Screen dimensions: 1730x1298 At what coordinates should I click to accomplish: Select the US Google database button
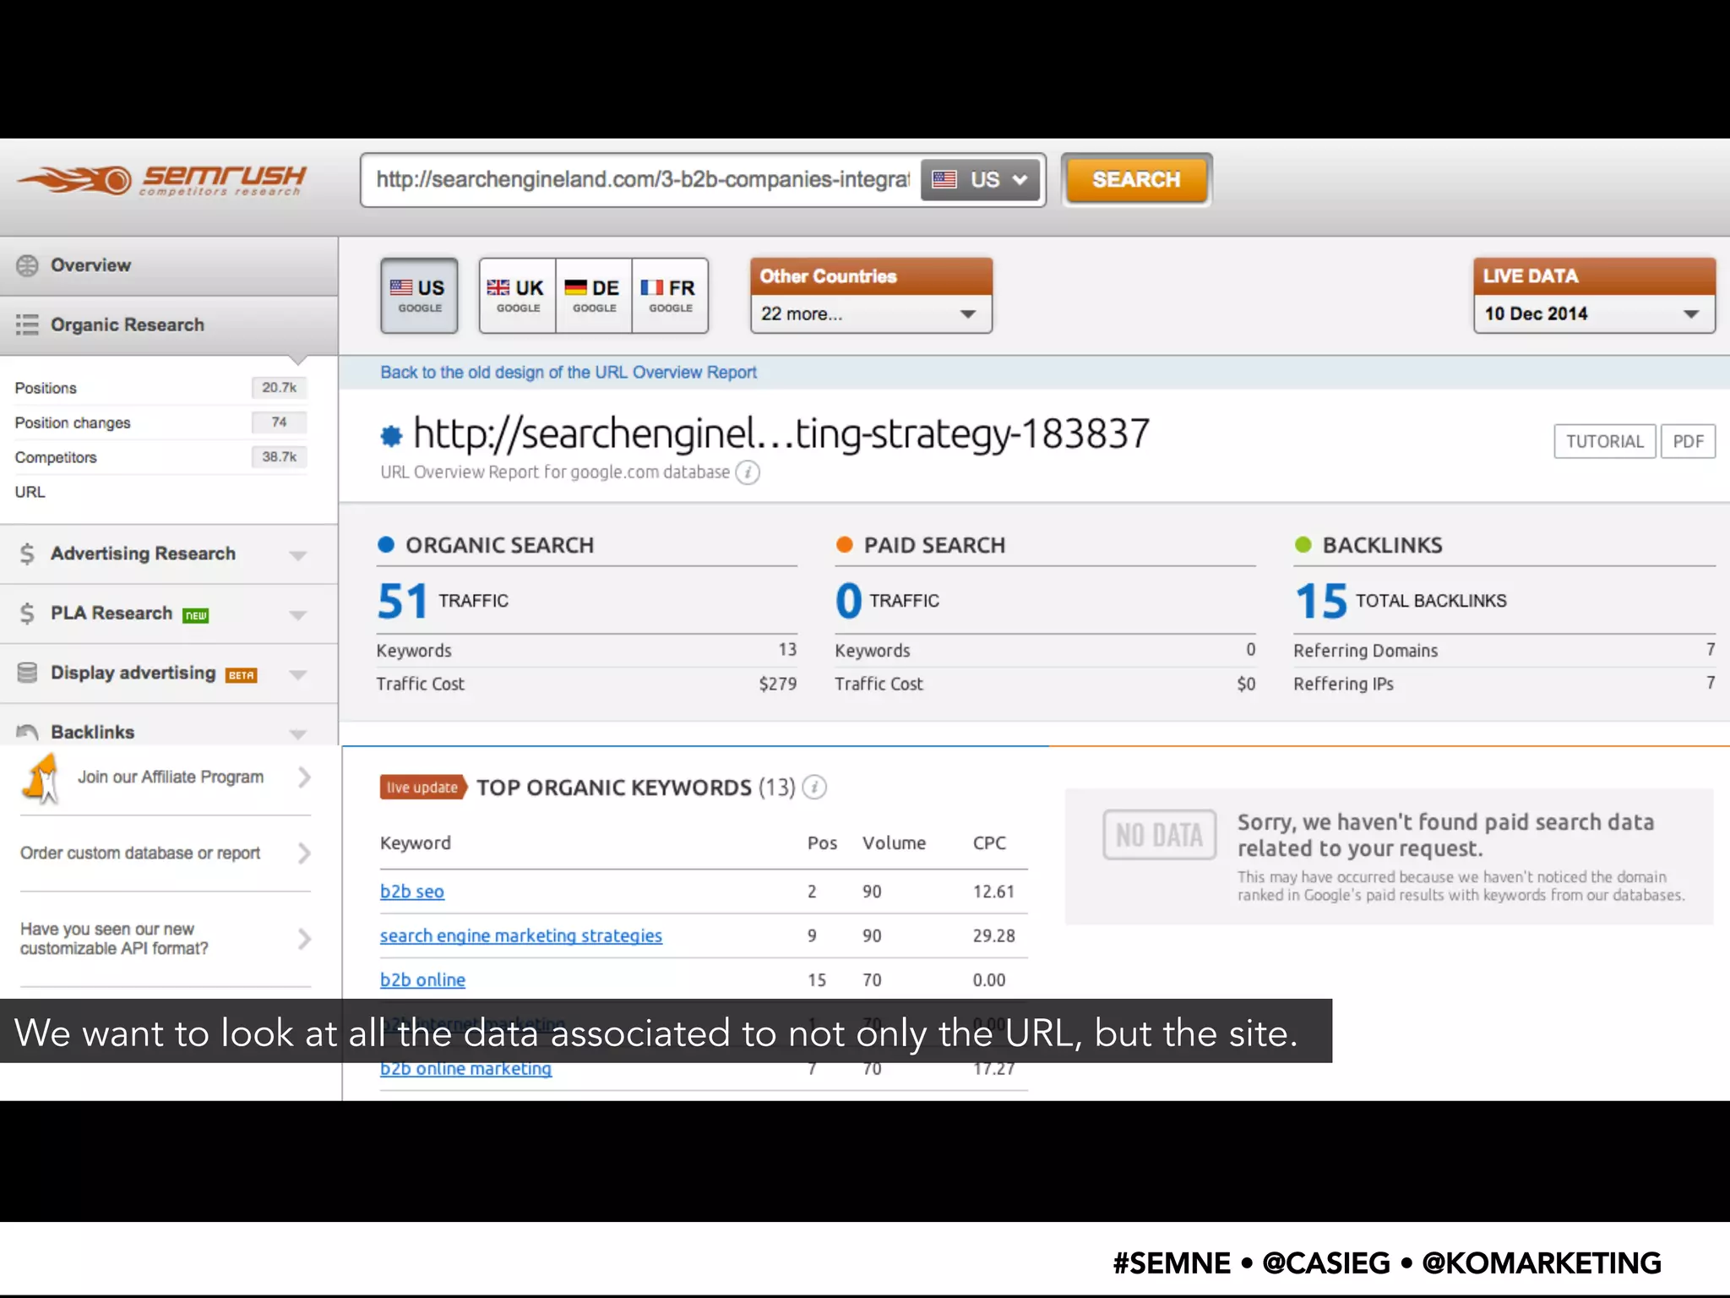pos(419,296)
